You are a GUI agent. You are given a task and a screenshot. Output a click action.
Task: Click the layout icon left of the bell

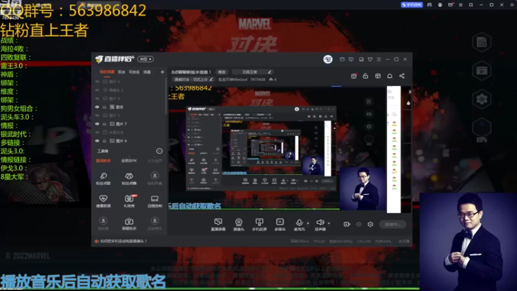[x=377, y=76]
